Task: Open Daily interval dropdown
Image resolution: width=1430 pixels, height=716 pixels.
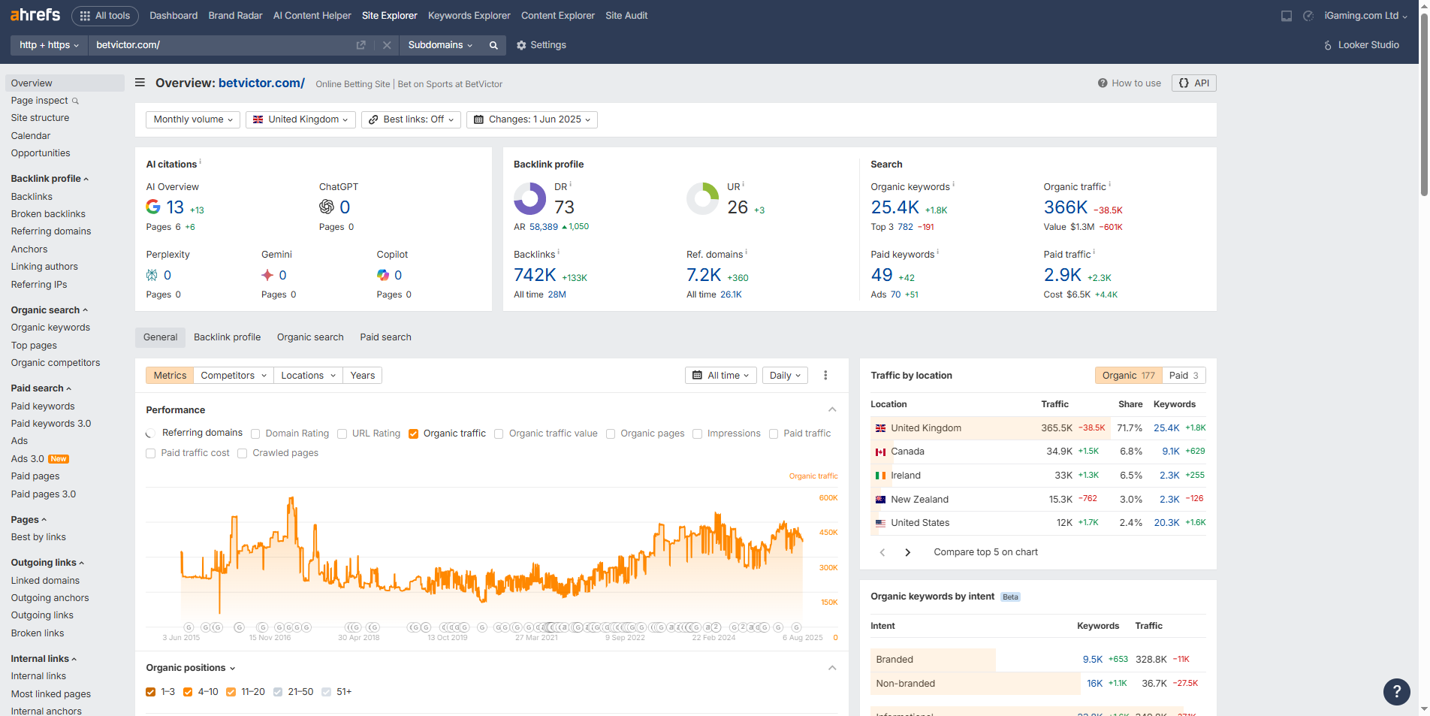Action: click(785, 376)
